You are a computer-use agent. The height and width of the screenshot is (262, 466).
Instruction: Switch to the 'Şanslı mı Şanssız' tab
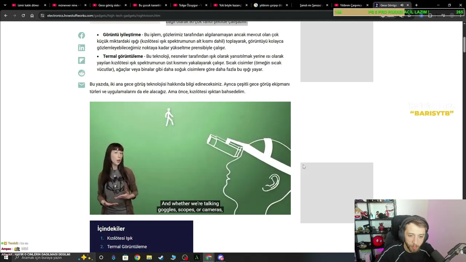pos(311,5)
